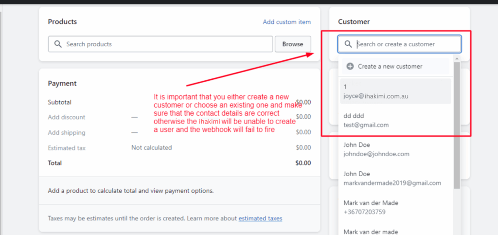Click the magnifier icon in the customer search
The image size is (498, 235).
pyautogui.click(x=348, y=44)
